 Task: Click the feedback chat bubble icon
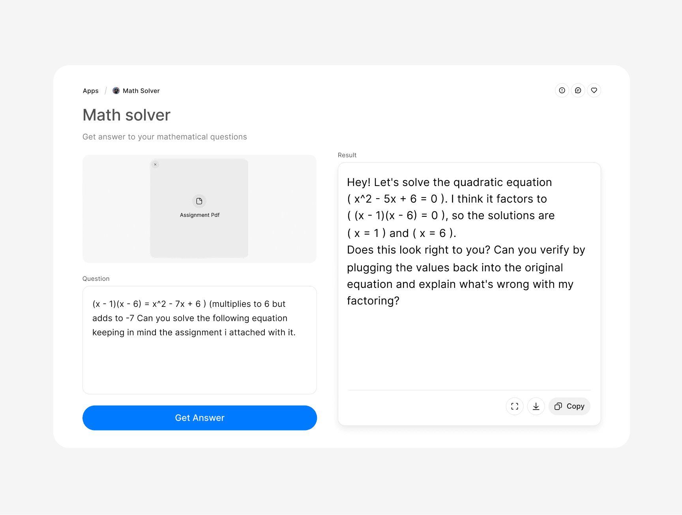[x=578, y=90]
